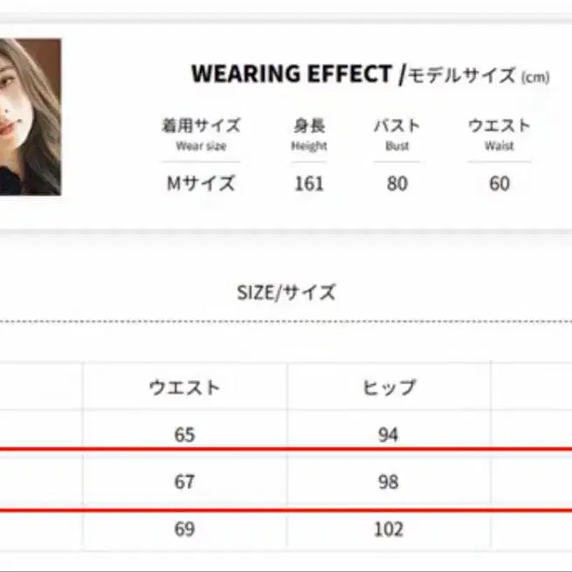
Task: Select the waist cell showing 65
Action: [x=184, y=434]
